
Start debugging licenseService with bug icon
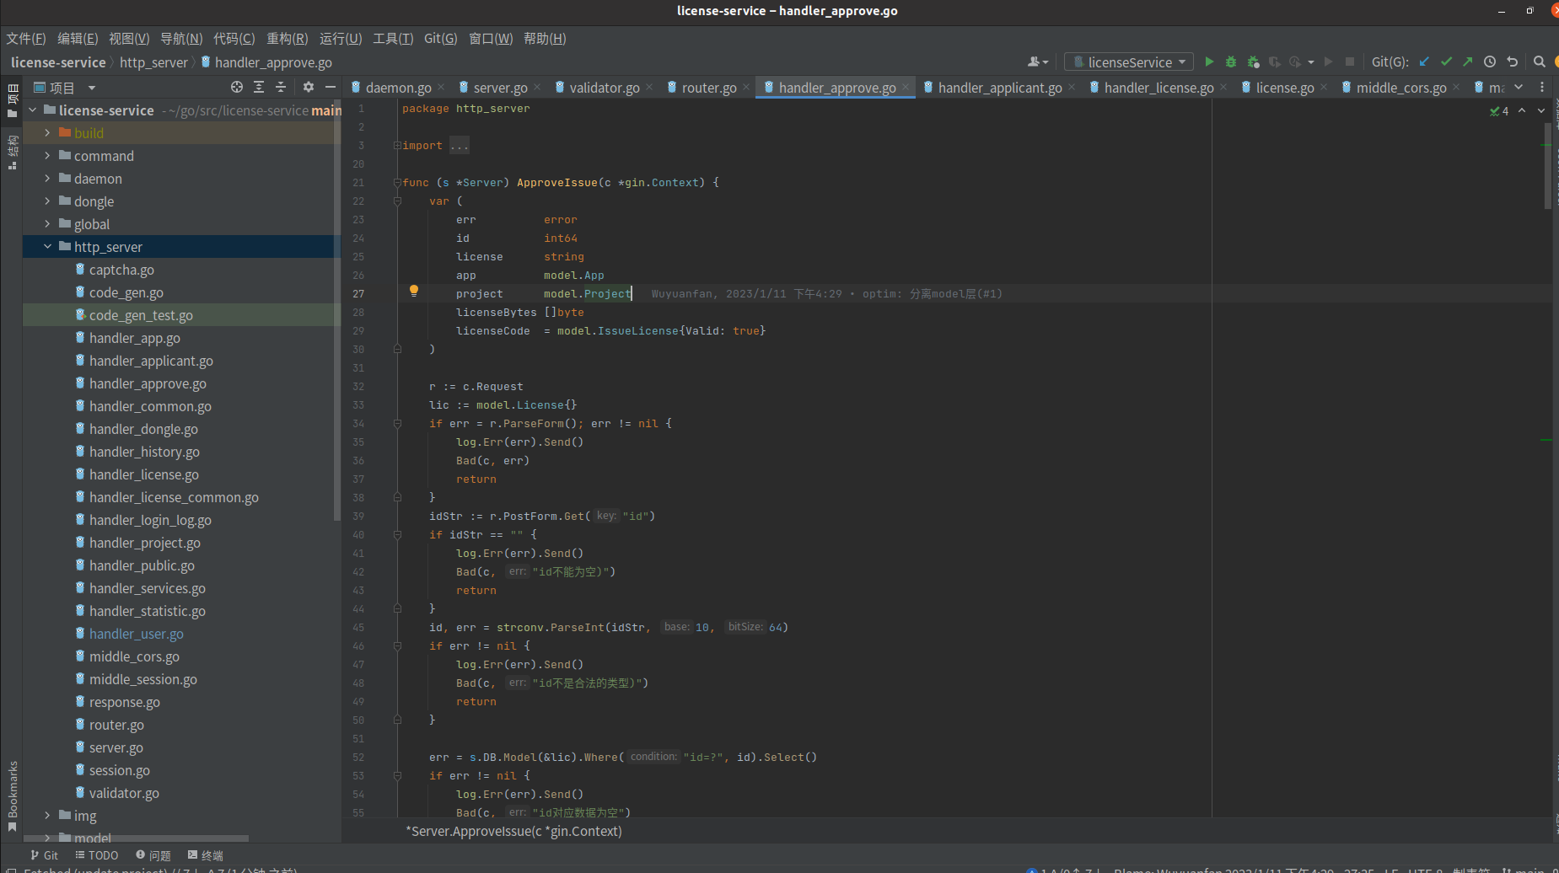pyautogui.click(x=1231, y=62)
